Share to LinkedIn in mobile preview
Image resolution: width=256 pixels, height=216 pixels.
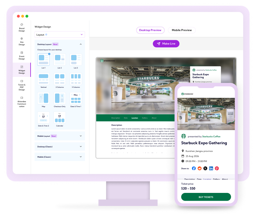click(x=211, y=168)
